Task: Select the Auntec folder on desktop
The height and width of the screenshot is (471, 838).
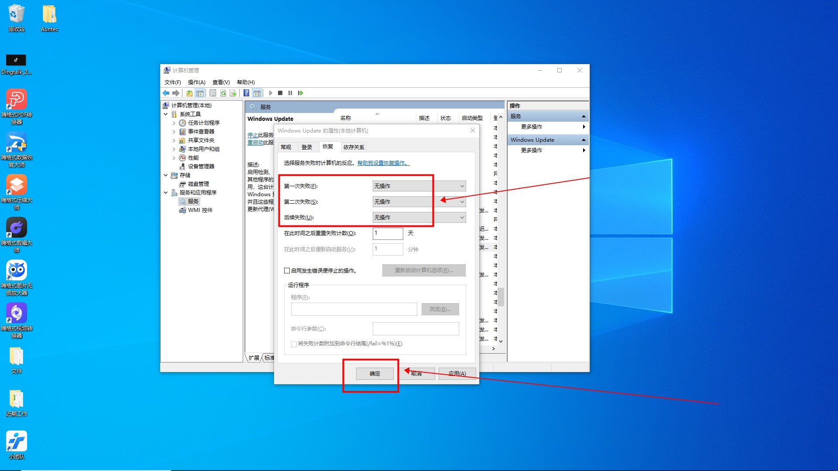Action: click(49, 18)
